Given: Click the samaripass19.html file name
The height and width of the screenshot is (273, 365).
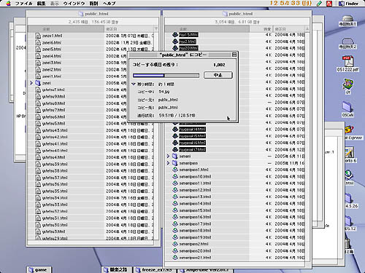Looking at the screenshot, I should tap(195, 237).
